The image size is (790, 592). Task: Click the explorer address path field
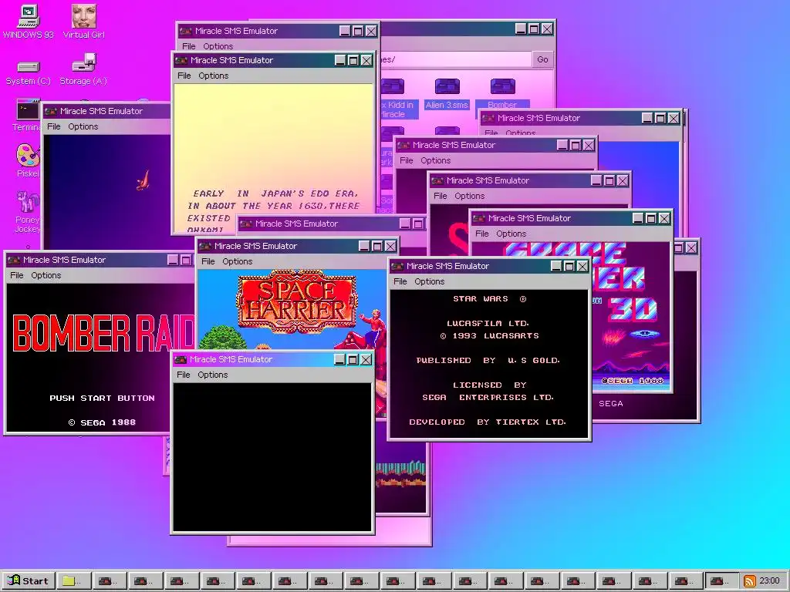tap(456, 59)
